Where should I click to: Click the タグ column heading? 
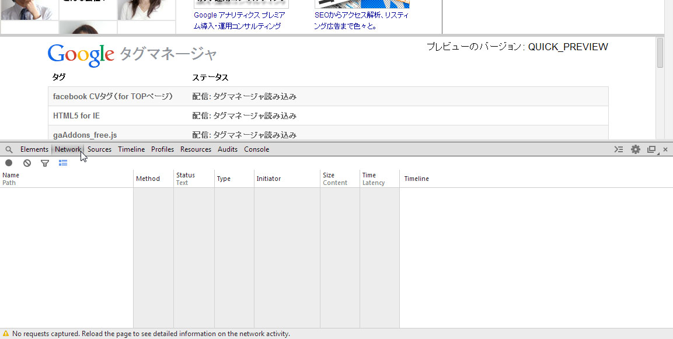coord(59,78)
